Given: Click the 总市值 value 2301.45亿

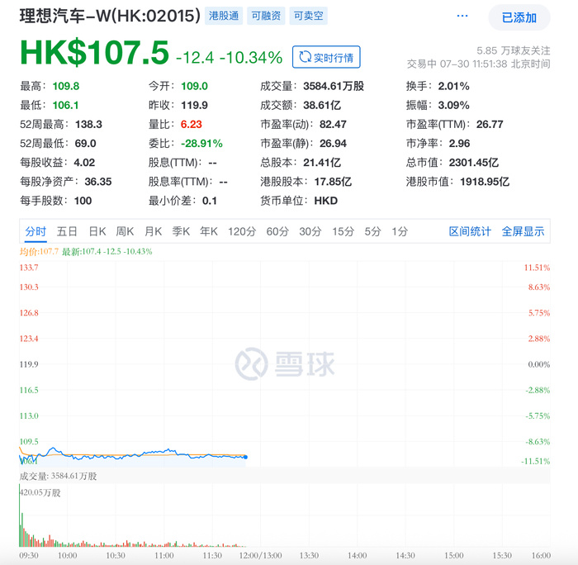Looking at the screenshot, I should pos(474,163).
